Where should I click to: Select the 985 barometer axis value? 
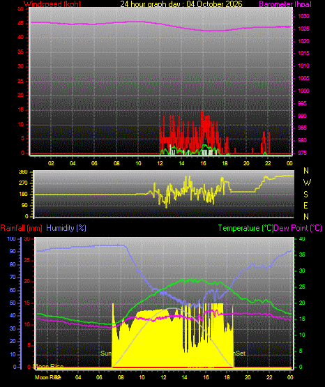coord(302,128)
